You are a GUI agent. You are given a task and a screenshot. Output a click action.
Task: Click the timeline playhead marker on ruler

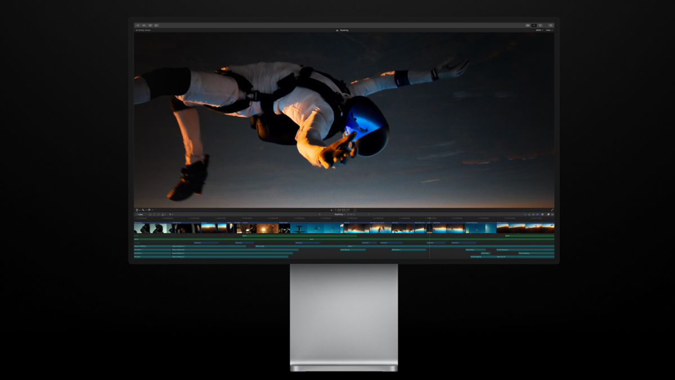[x=429, y=218]
